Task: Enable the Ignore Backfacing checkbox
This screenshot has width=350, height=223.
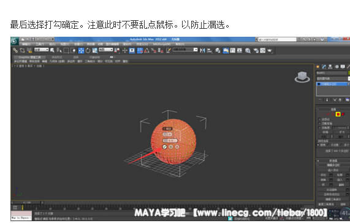Action: (x=319, y=123)
